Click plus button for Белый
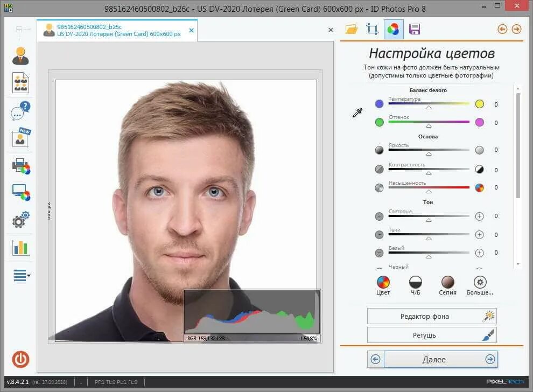533x392 pixels. tap(479, 253)
